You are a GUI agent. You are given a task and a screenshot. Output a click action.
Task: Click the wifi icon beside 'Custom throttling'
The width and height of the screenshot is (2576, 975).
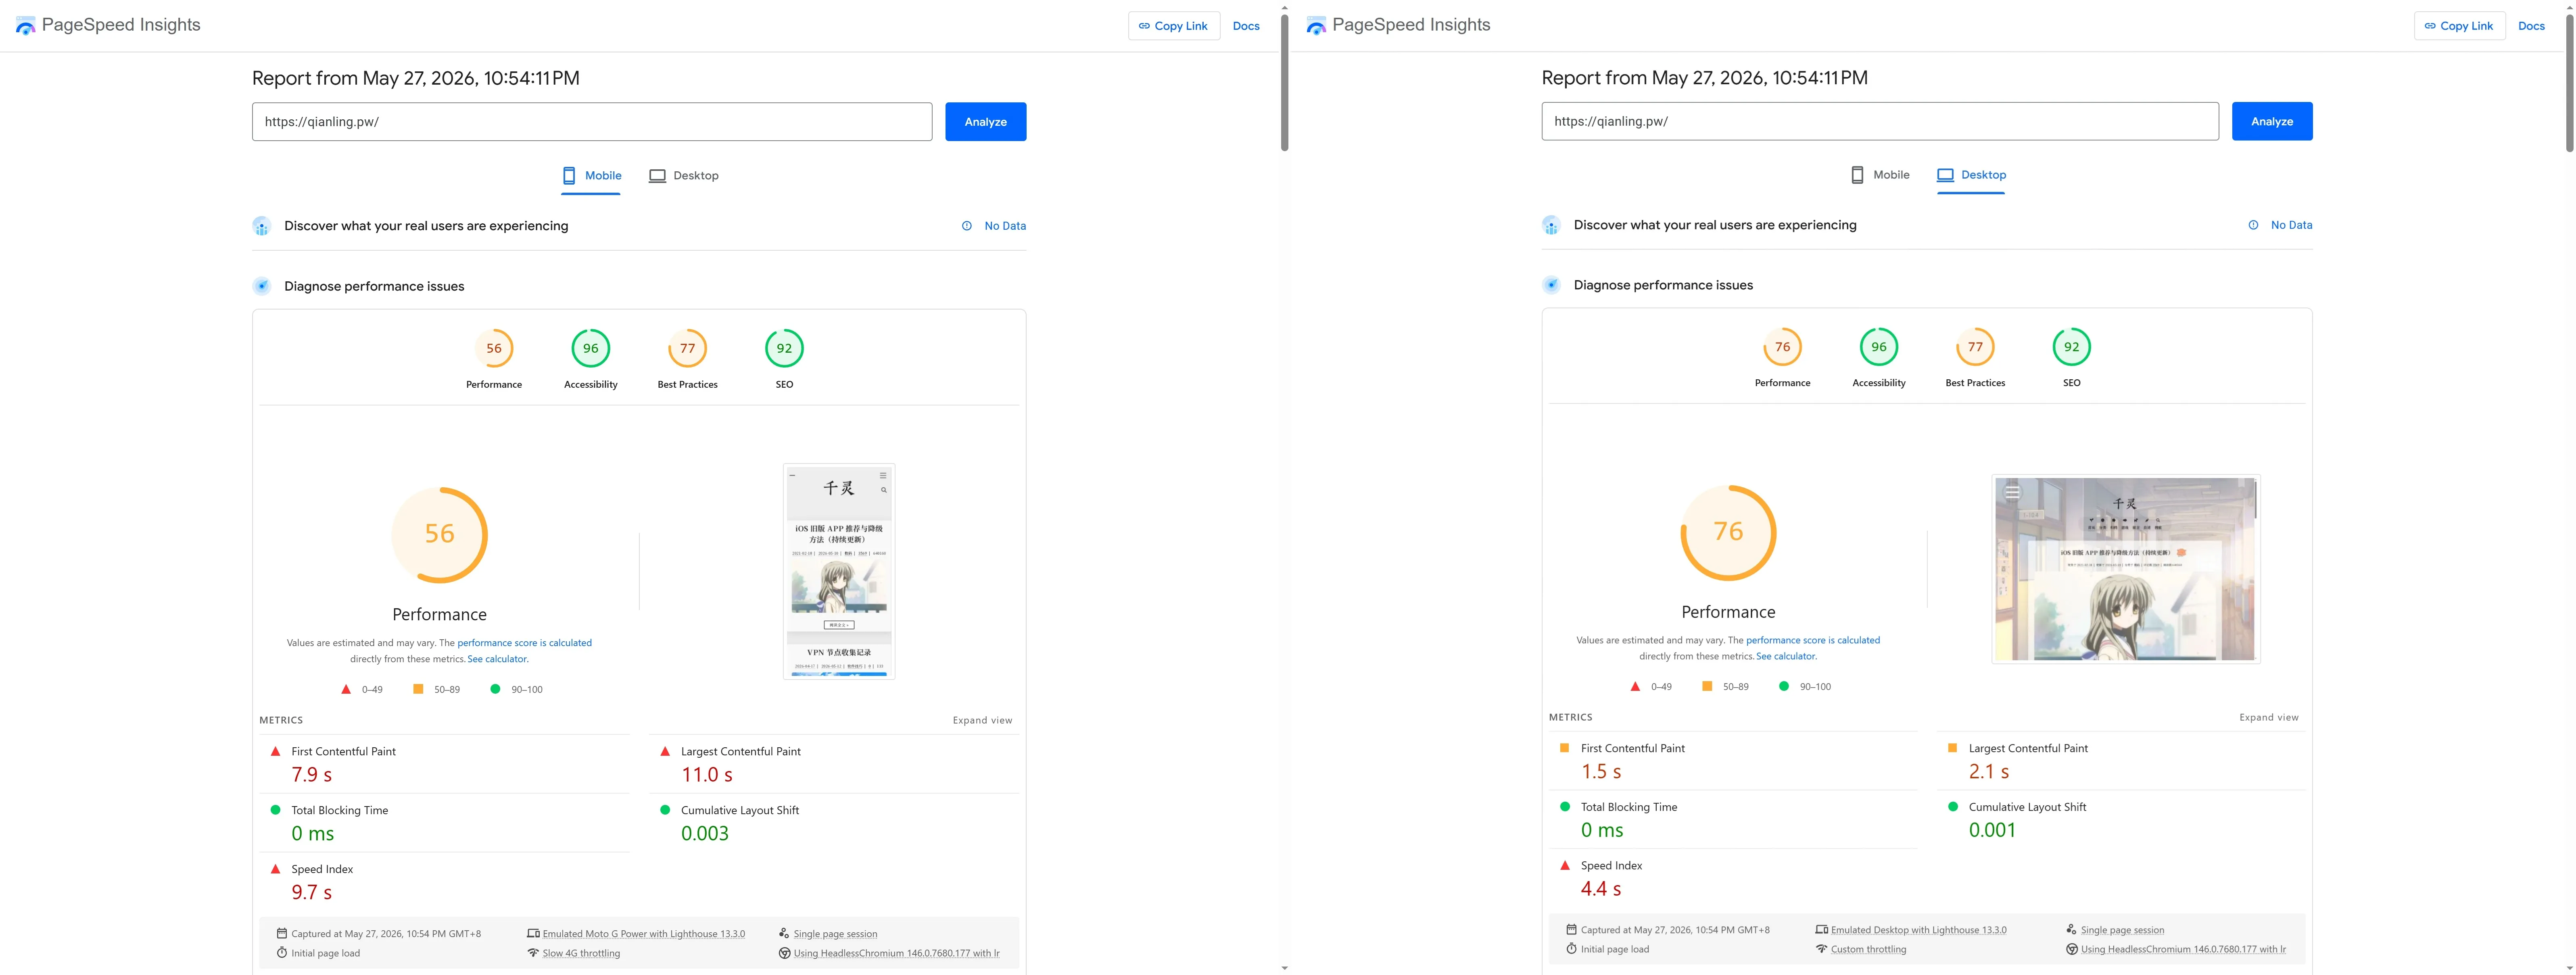(x=1822, y=949)
